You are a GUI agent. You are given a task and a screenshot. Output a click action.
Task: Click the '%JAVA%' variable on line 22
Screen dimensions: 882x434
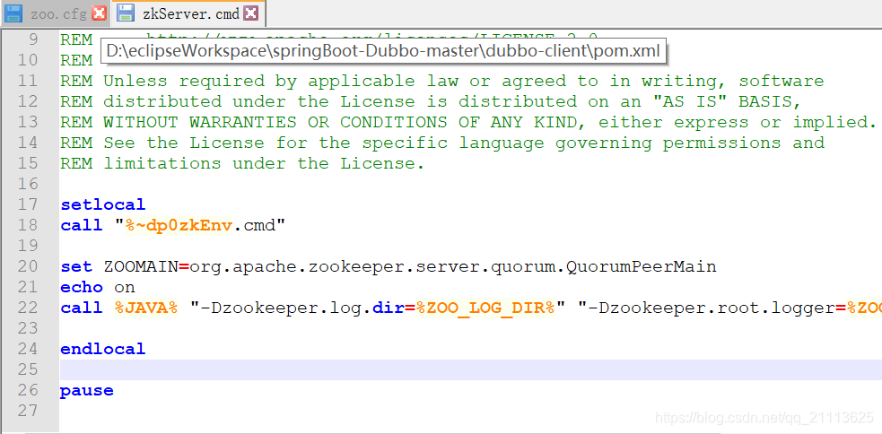tap(146, 308)
